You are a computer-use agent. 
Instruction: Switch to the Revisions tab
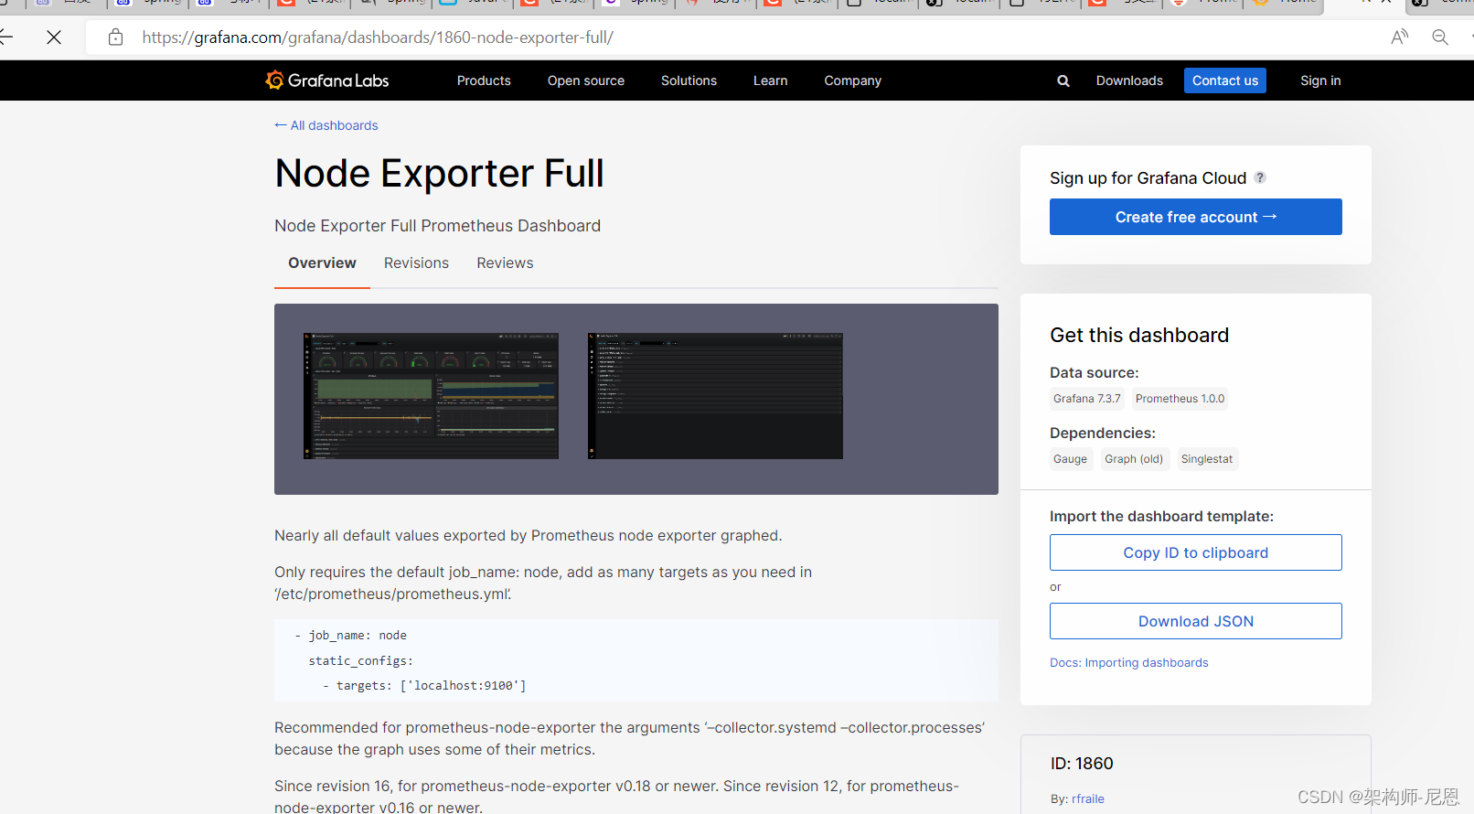click(416, 263)
